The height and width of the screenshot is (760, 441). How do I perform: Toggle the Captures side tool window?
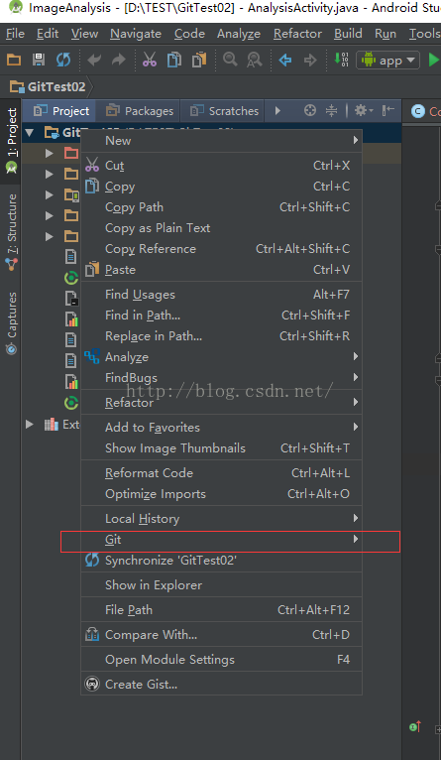tap(11, 322)
